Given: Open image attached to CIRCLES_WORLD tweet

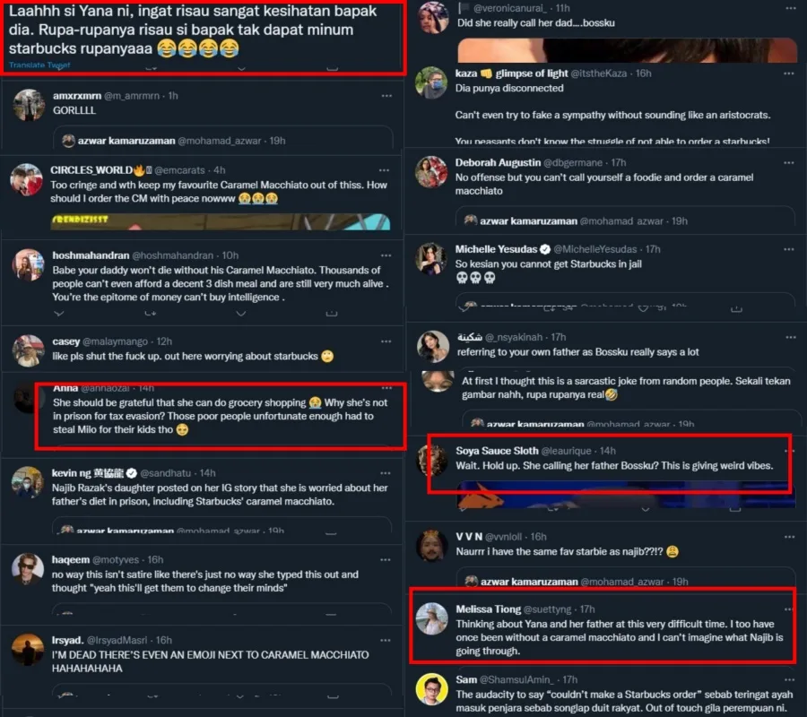Looking at the screenshot, I should pos(221,221).
